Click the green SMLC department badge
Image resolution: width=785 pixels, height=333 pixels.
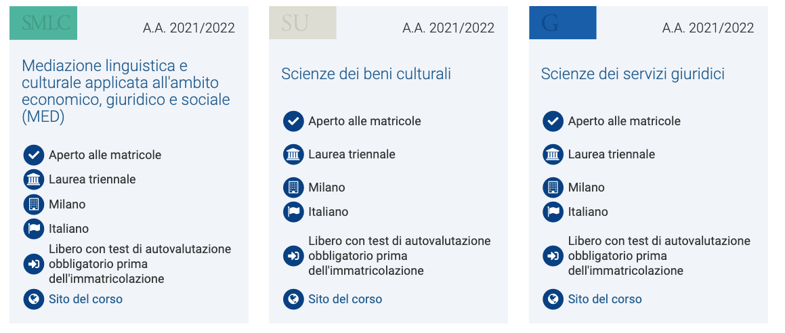(43, 22)
